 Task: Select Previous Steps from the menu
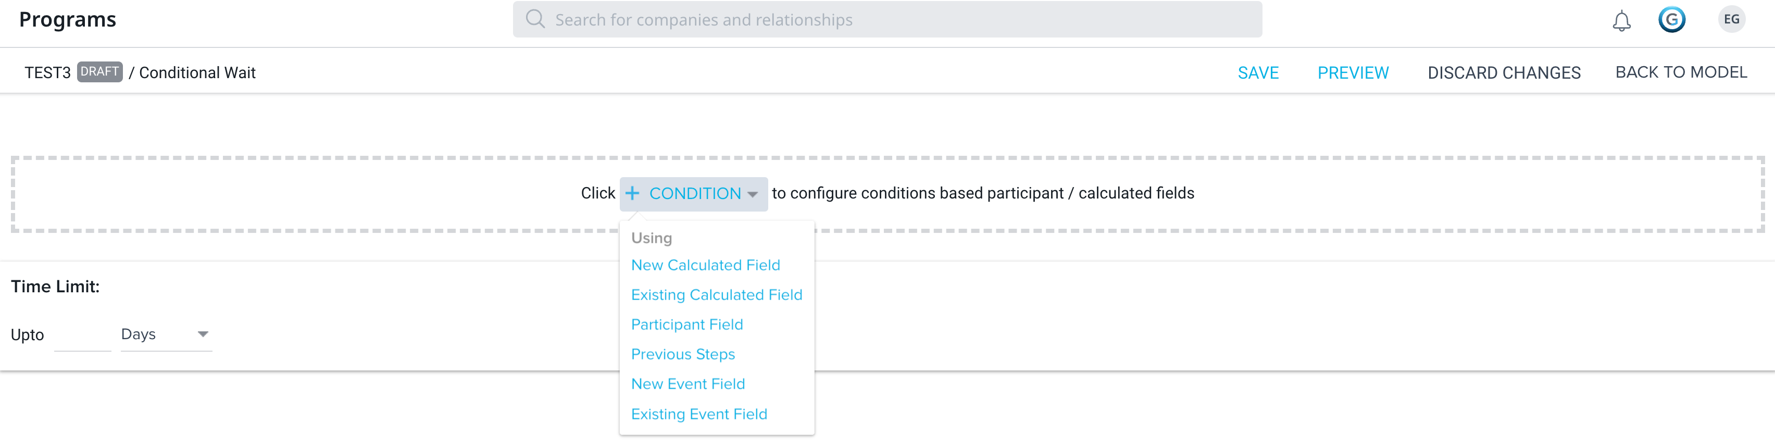pyautogui.click(x=682, y=354)
